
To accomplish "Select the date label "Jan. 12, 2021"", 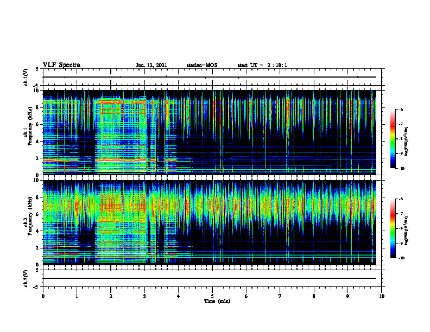I will [x=151, y=65].
